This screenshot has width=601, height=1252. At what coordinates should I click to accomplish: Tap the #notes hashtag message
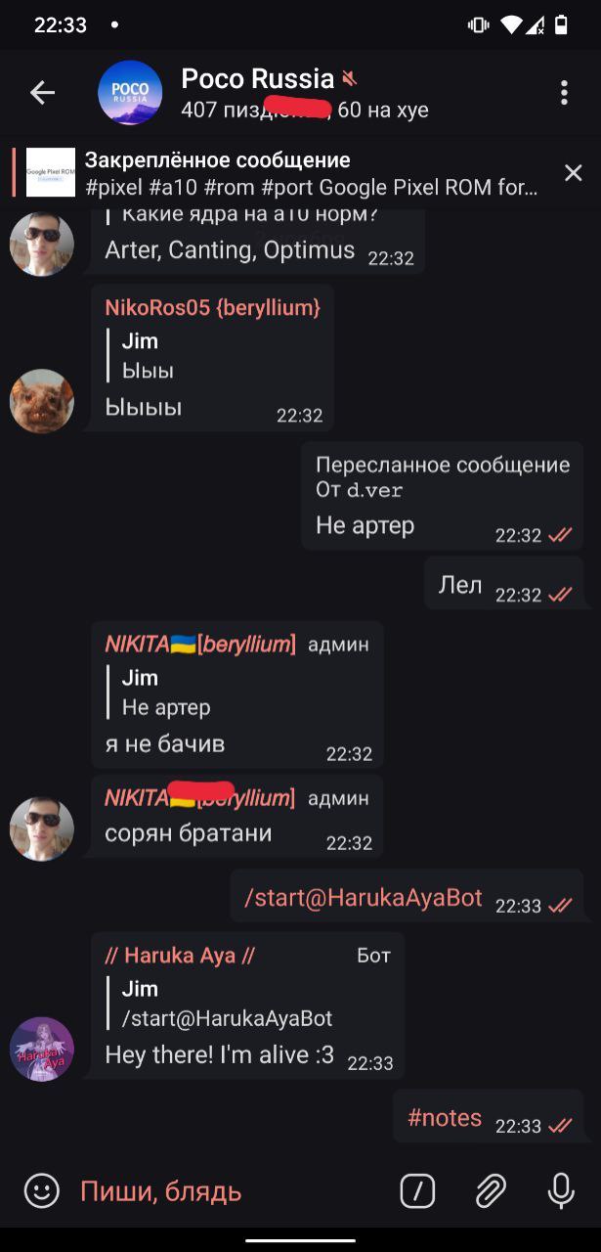445,1118
